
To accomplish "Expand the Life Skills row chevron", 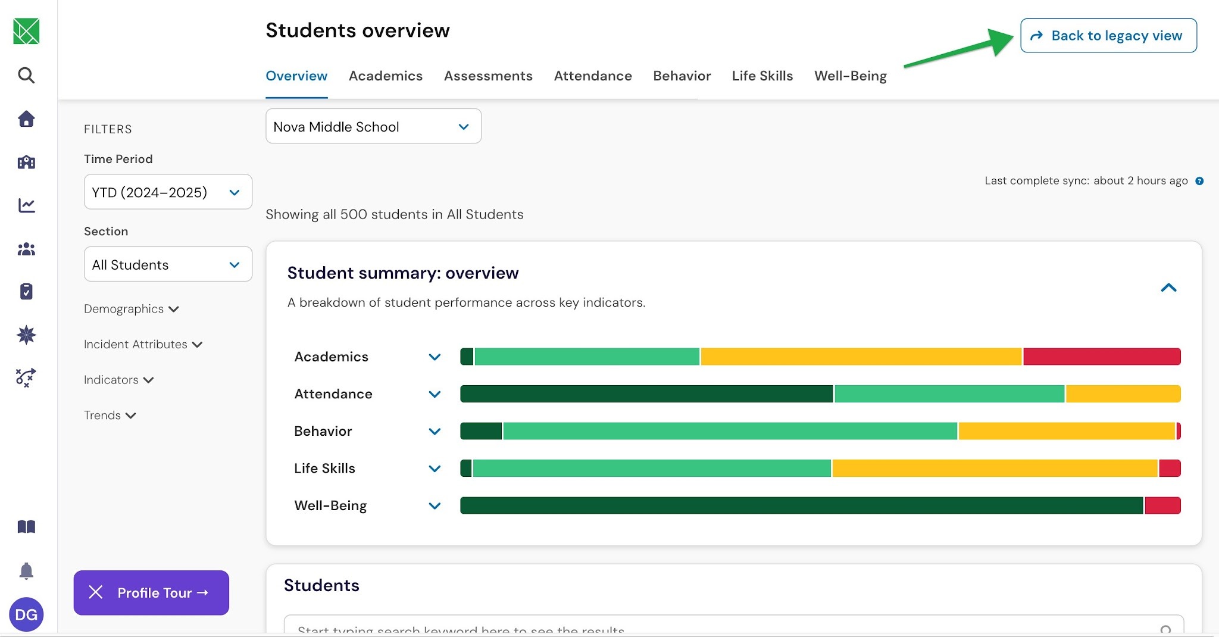I will coord(435,469).
